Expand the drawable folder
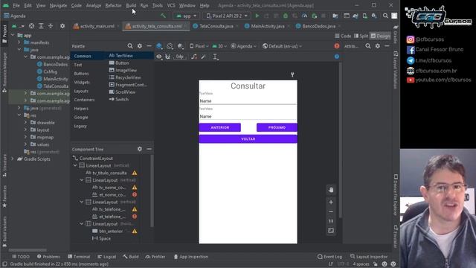Viewport: 476px width, 268px height. pyautogui.click(x=25, y=122)
